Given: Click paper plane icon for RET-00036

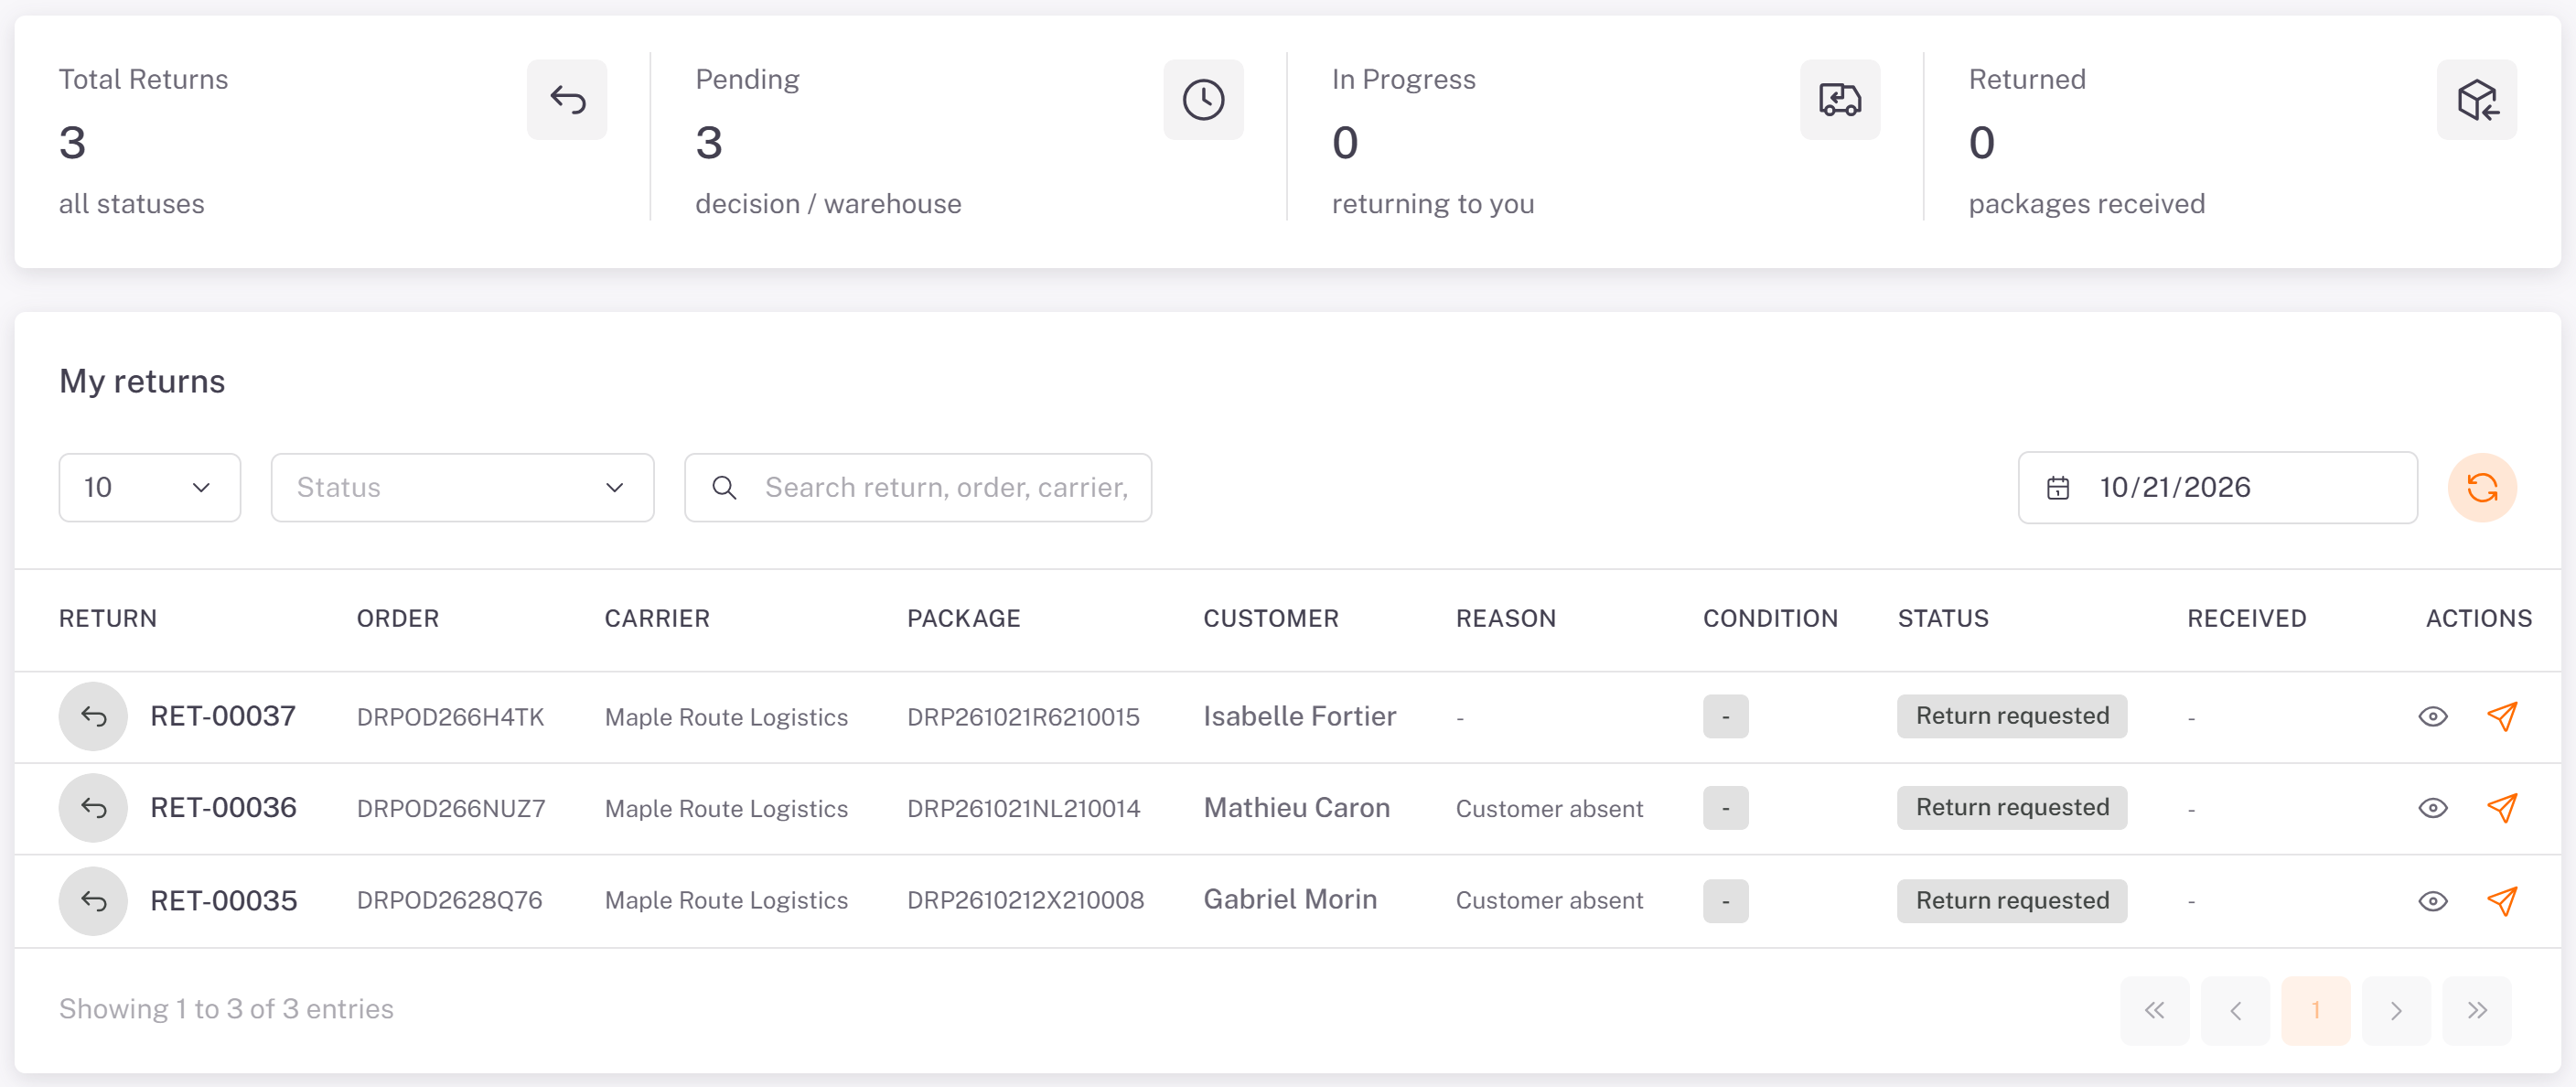Looking at the screenshot, I should [2501, 808].
